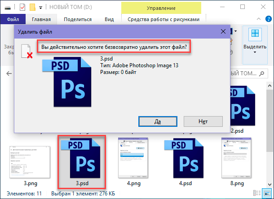Select the 8.png thumbnail
Image resolution: width=274 pixels, height=199 pixels.
[236, 158]
